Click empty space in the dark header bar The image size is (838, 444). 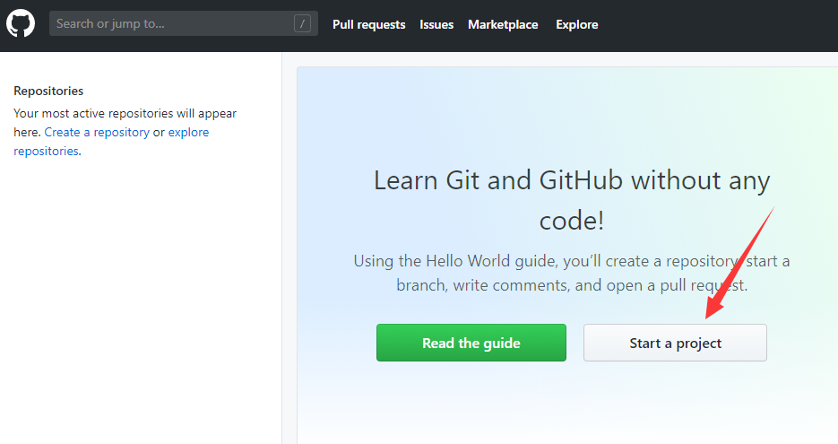coord(717,24)
